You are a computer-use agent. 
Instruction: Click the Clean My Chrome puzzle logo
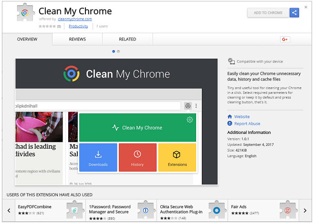24,14
